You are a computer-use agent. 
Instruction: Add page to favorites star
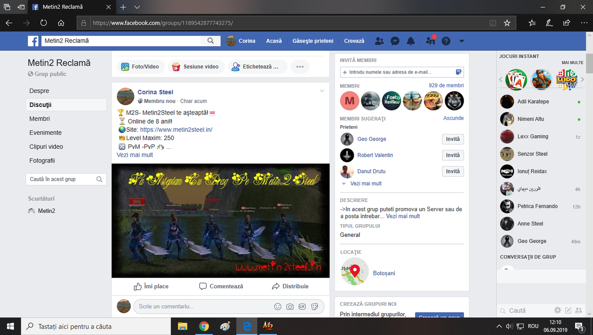pos(507,23)
